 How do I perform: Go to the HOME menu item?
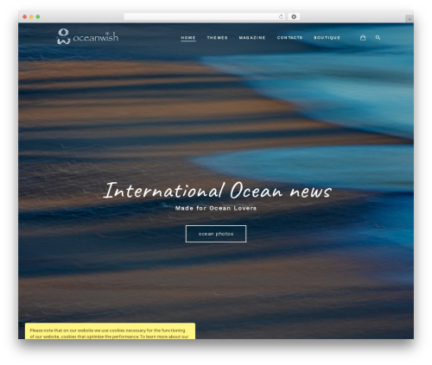pyautogui.click(x=188, y=38)
